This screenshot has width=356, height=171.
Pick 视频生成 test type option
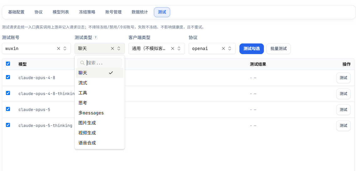100,133
